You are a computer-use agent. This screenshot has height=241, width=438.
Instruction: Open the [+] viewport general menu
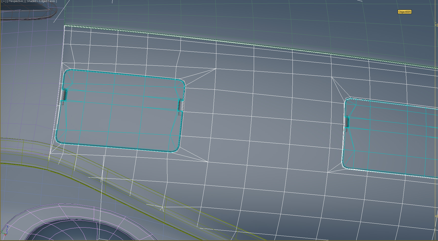4,1
